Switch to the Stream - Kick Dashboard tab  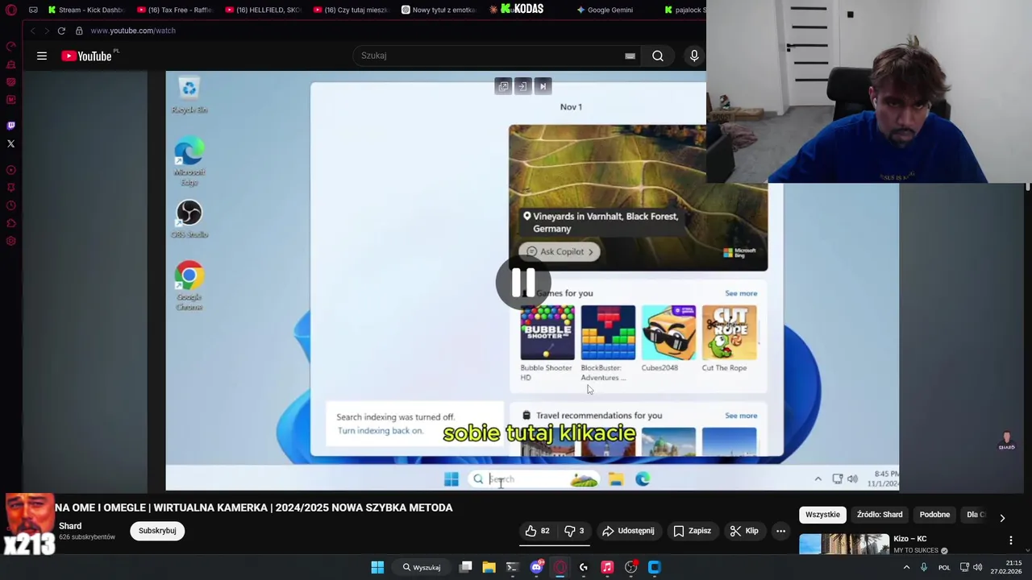pyautogui.click(x=85, y=10)
